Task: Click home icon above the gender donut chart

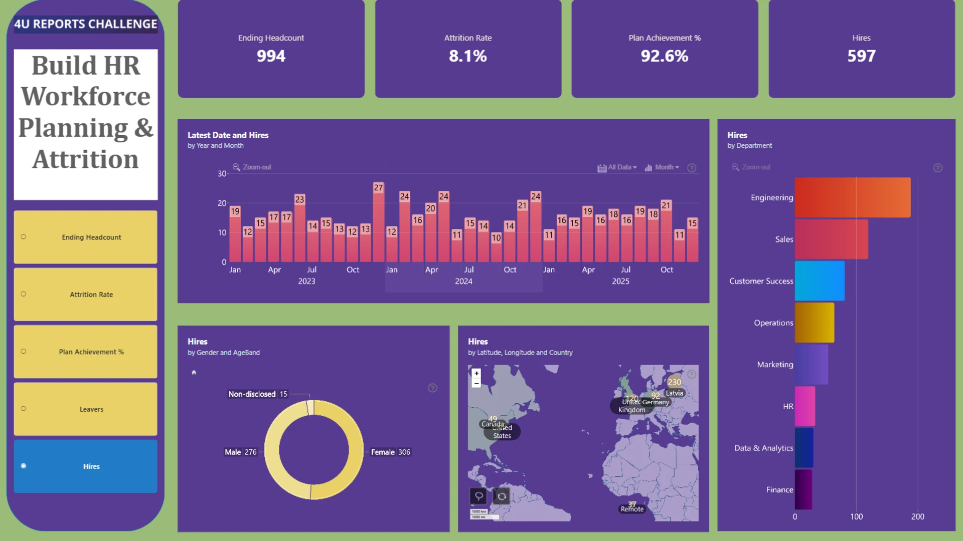Action: [x=194, y=372]
